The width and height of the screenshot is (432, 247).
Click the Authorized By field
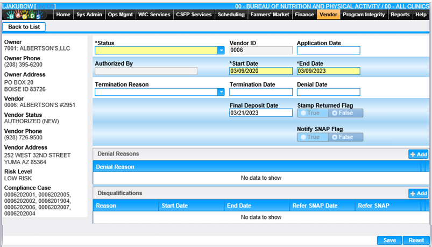[x=146, y=71]
